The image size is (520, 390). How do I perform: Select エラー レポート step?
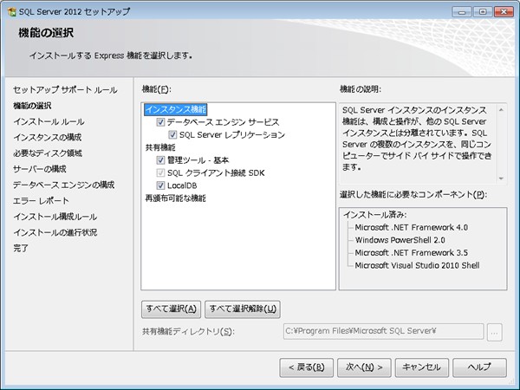pyautogui.click(x=41, y=201)
